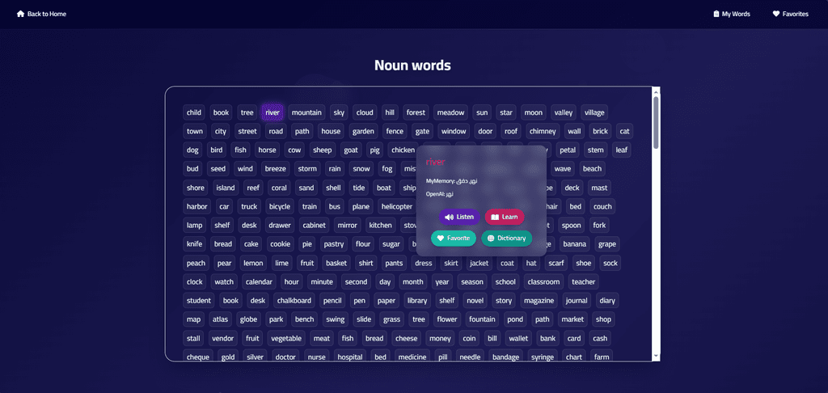
Task: Click the scrollbar down arrow of word list
Action: point(656,357)
